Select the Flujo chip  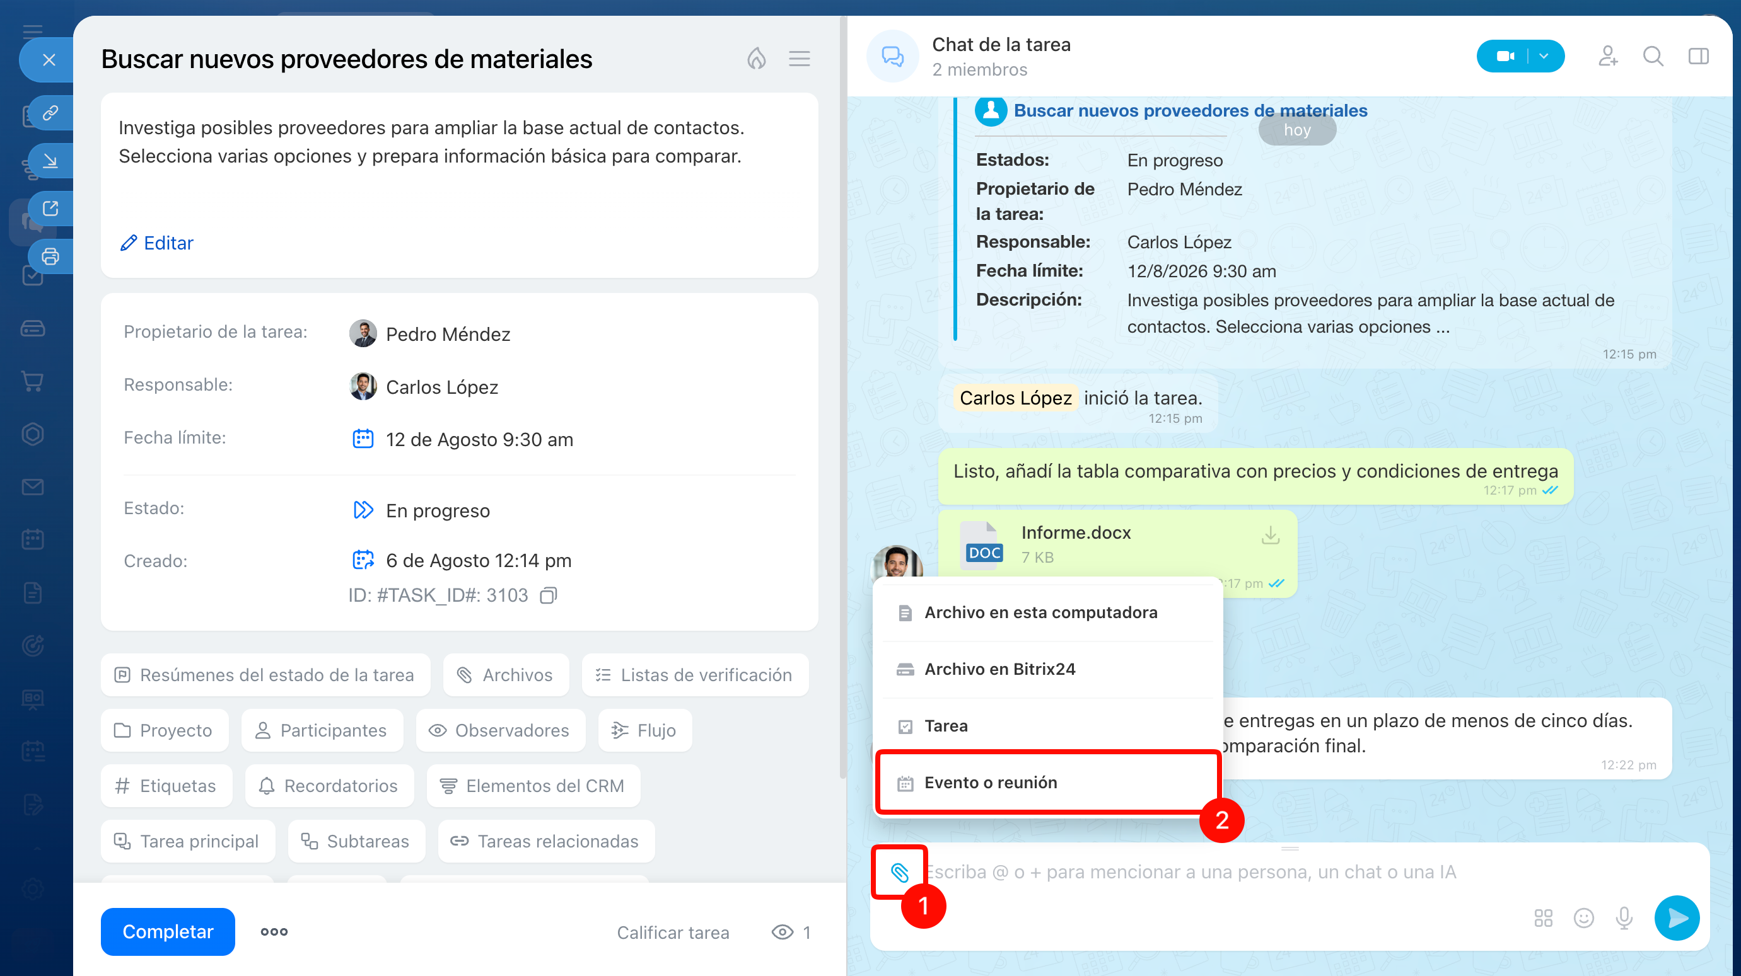[645, 730]
